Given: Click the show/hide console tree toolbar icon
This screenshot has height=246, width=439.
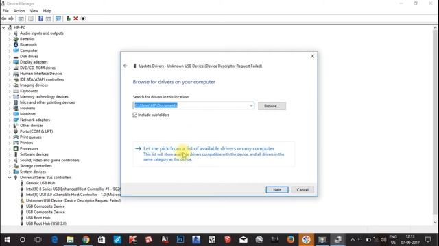Looking at the screenshot, I should 21,18.
